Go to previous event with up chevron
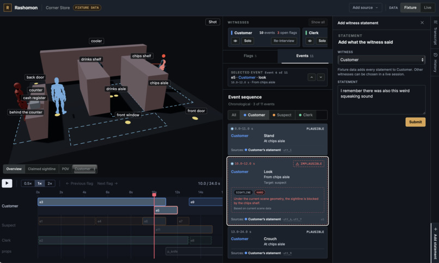The height and width of the screenshot is (263, 439). [x=312, y=77]
